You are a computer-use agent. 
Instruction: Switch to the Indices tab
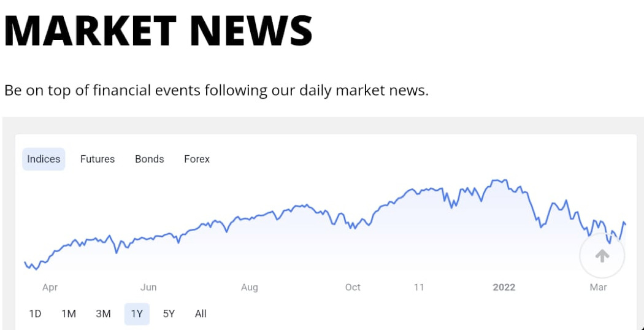(x=44, y=159)
